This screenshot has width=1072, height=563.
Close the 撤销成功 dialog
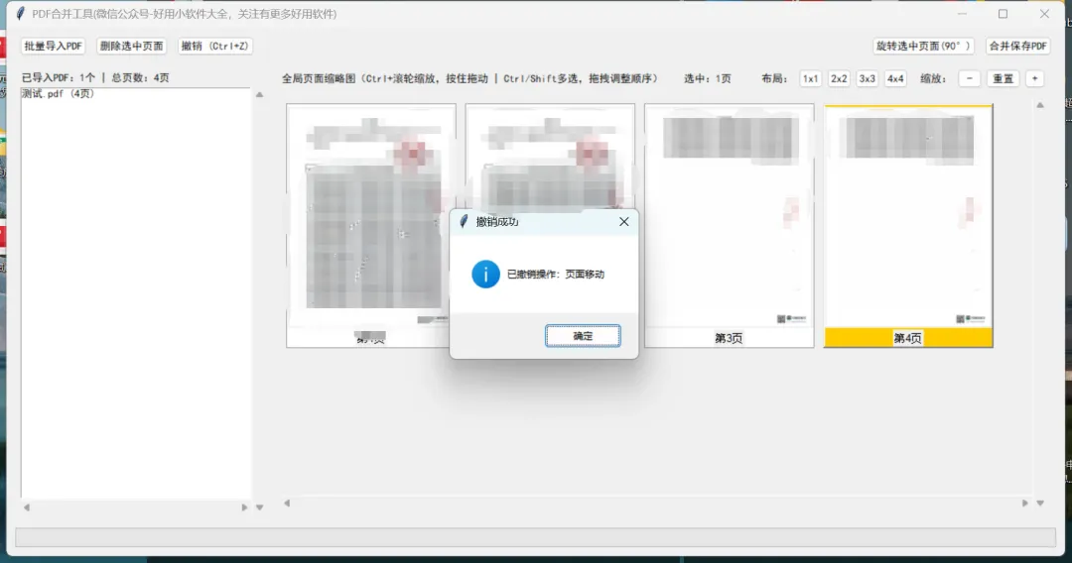623,222
